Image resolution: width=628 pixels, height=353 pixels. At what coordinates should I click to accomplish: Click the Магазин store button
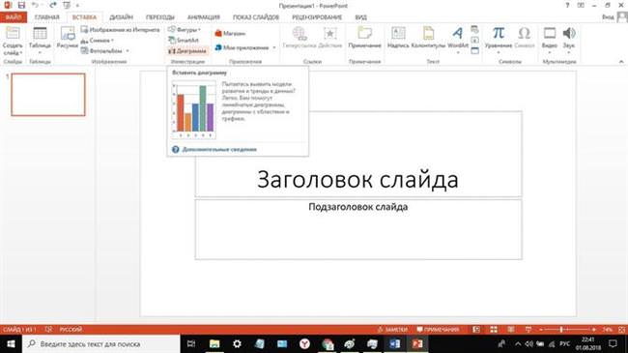coord(230,33)
